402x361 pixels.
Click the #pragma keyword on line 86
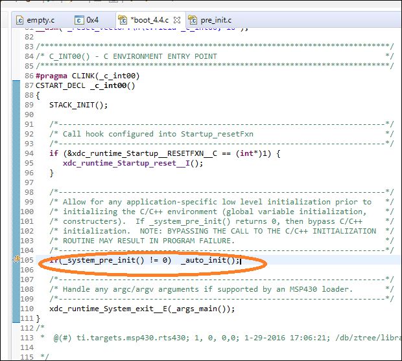[51, 76]
